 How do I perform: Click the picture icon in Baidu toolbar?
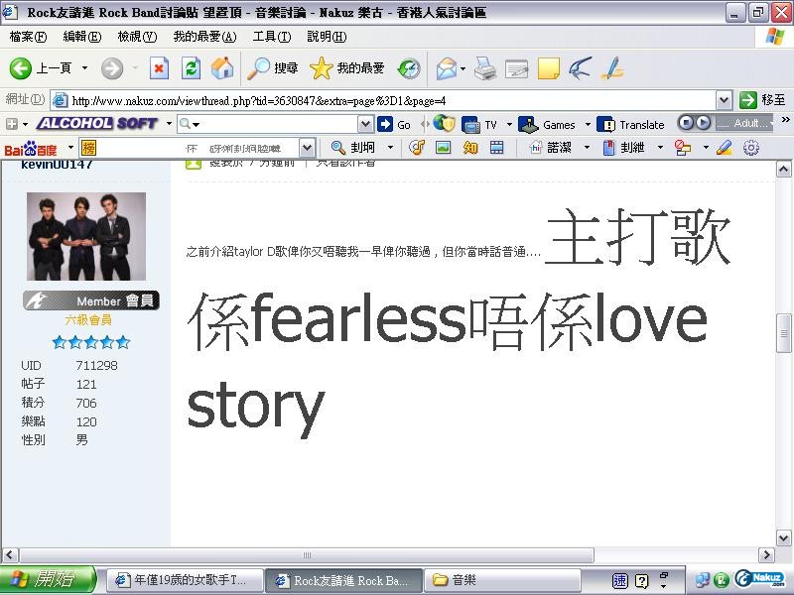pos(443,148)
